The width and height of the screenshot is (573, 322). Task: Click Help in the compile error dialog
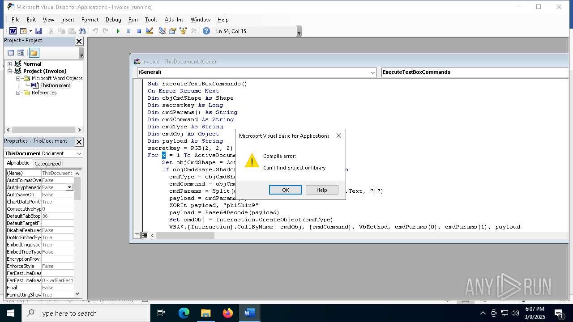tap(322, 190)
